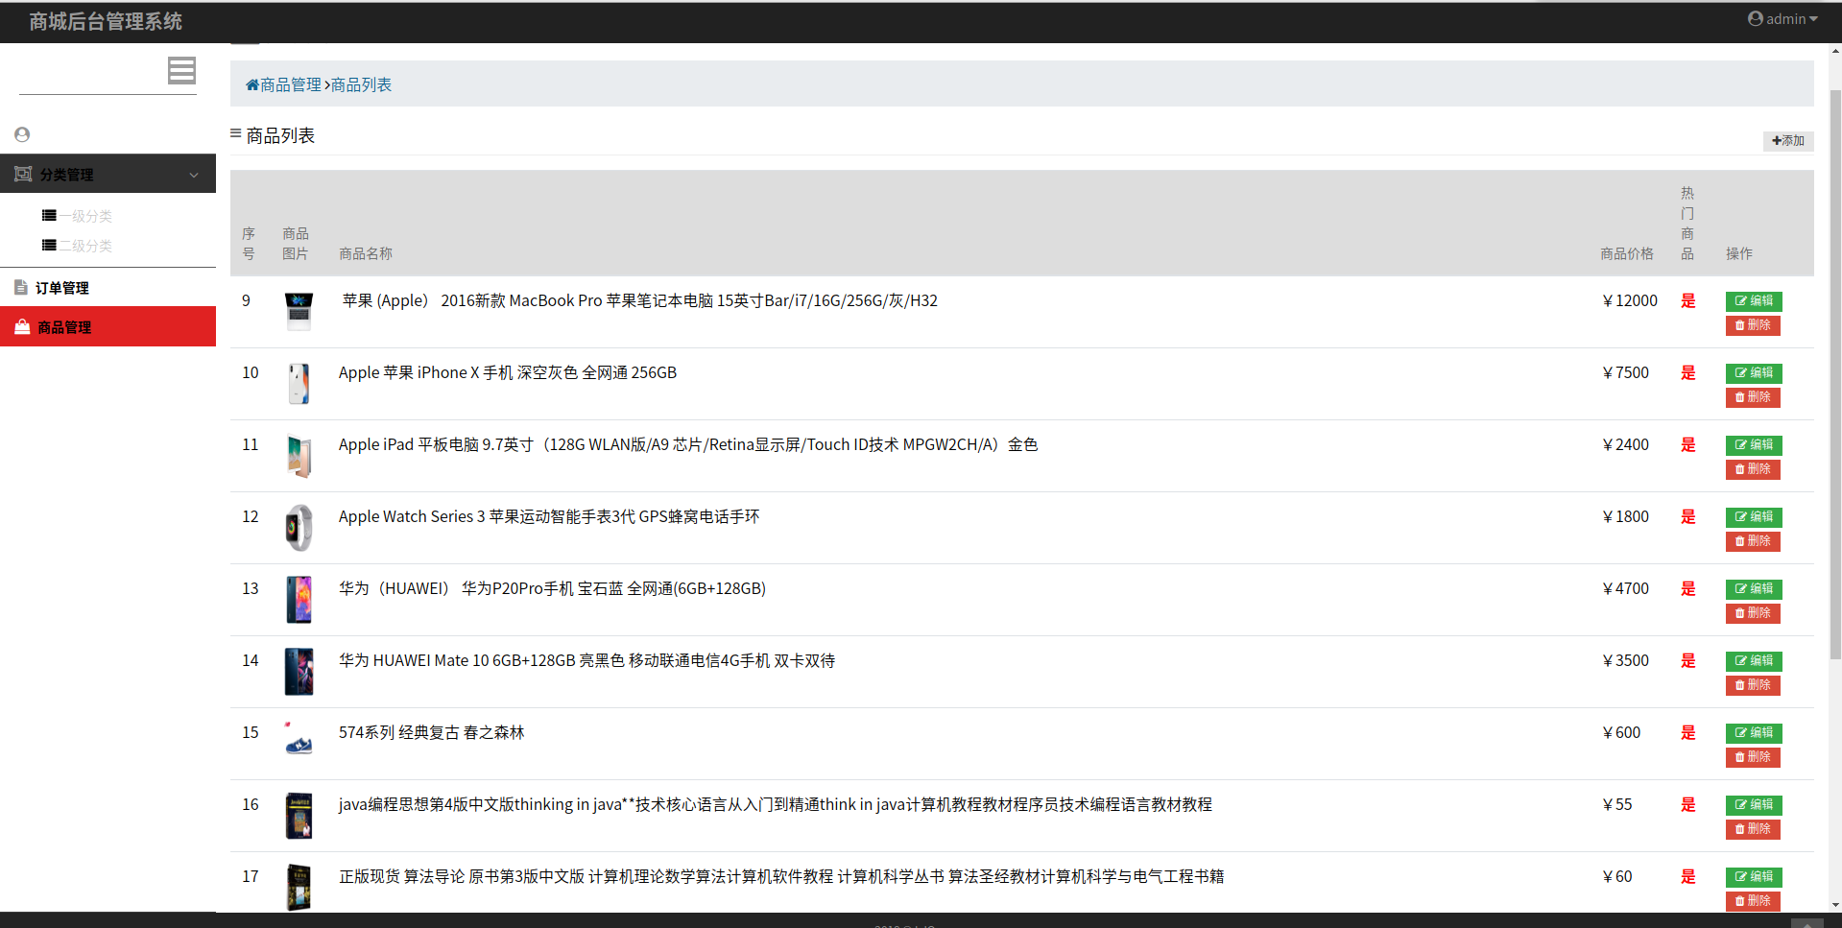Image resolution: width=1842 pixels, height=928 pixels.
Task: Click the price ¥7500 cell
Action: [x=1626, y=373]
